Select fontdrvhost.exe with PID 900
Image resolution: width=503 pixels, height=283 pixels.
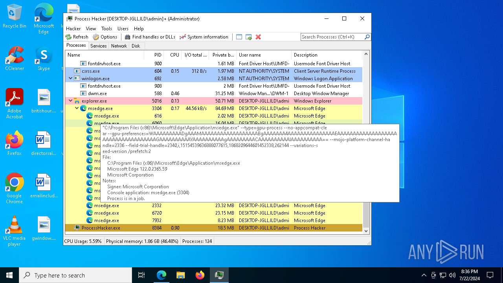pos(213,64)
